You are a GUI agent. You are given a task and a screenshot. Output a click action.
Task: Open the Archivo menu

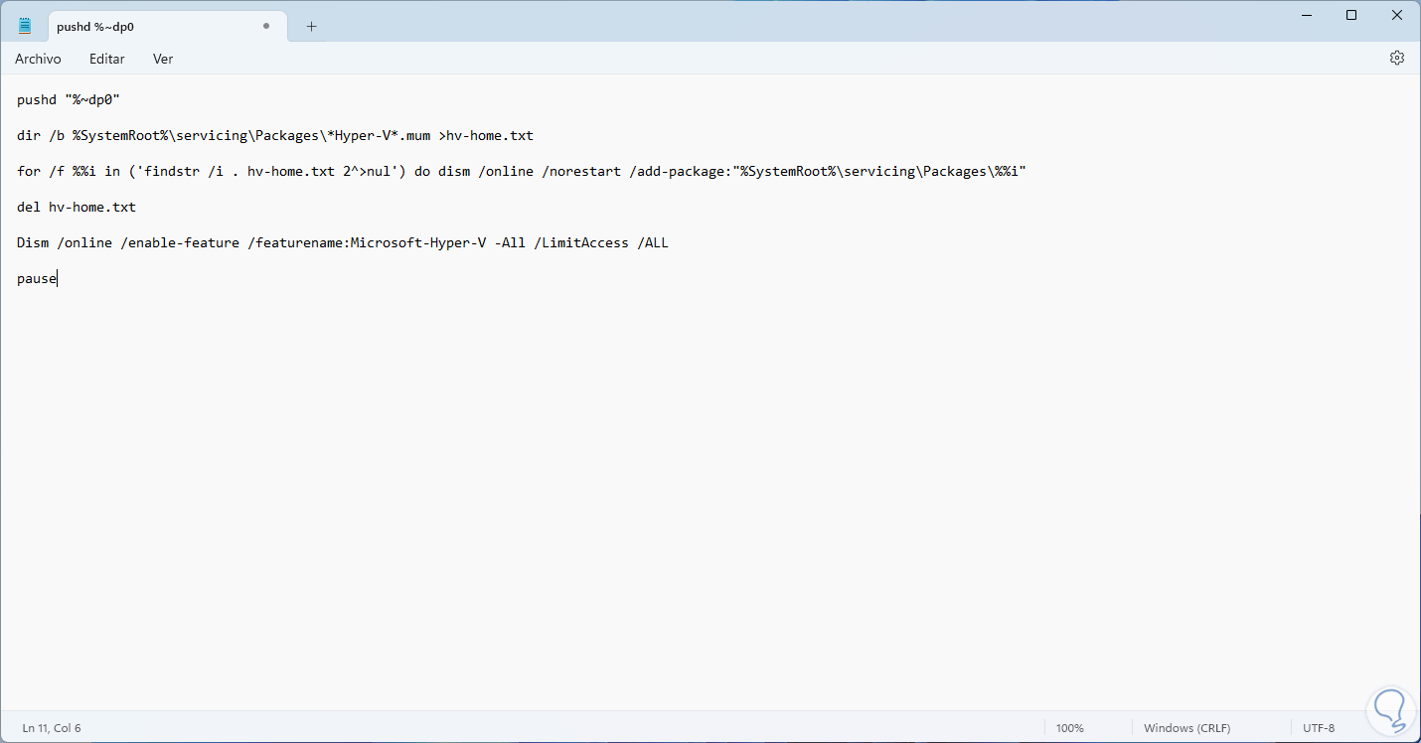(x=38, y=59)
